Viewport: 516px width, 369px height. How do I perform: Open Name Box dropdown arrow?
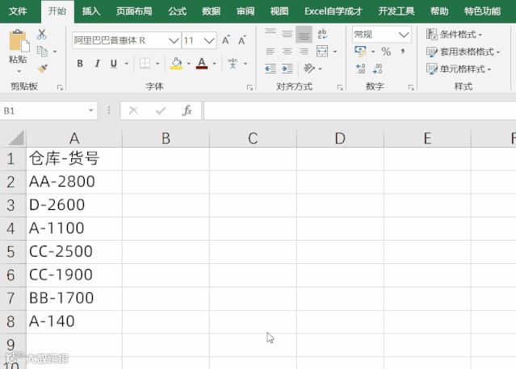[90, 111]
